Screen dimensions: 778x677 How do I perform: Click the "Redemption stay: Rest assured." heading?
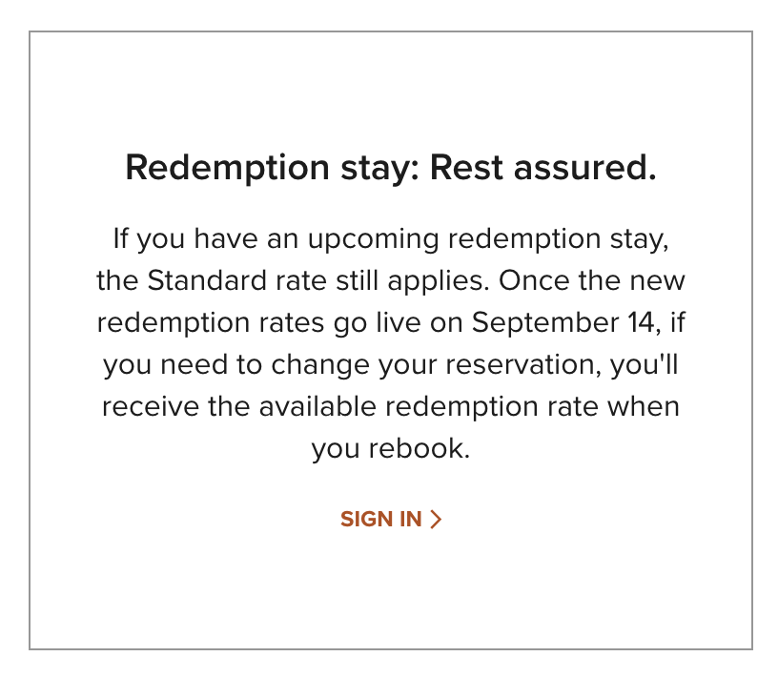[391, 170]
